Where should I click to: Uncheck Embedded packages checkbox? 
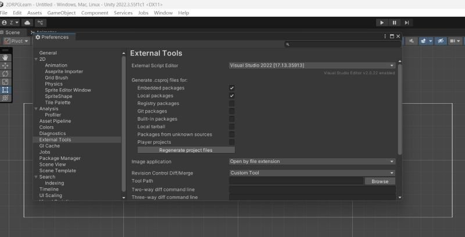tap(231, 87)
